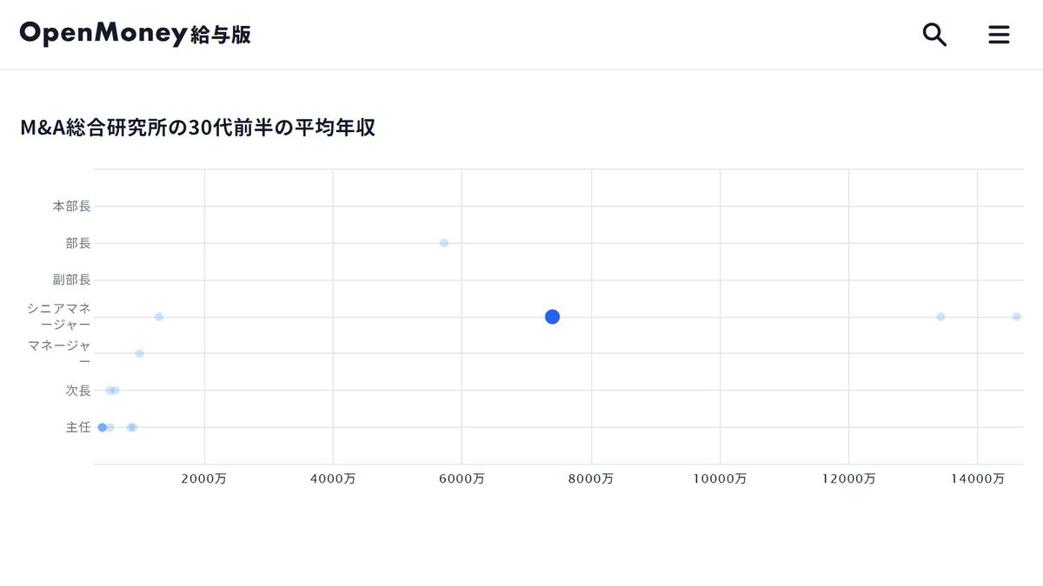1043x586 pixels.
Task: Select the rightmost シニアマネージャー data point
Action: [x=1017, y=317]
